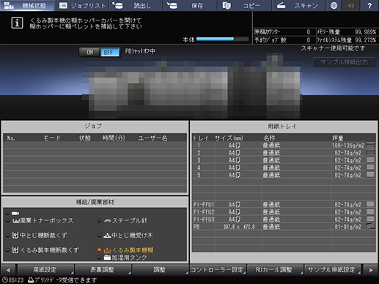Click tray 3 paper level indicator
The height and width of the screenshot is (284, 379).
(370, 160)
